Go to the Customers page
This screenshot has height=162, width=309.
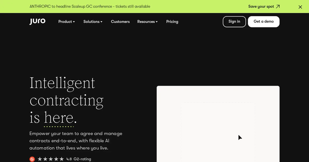120,22
